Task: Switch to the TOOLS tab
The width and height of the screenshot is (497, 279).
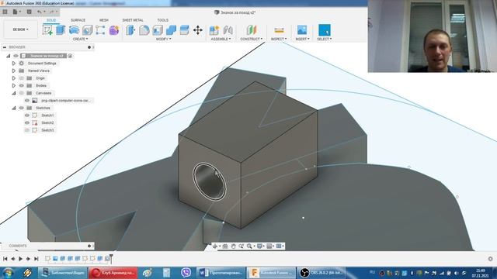Action: (x=163, y=20)
